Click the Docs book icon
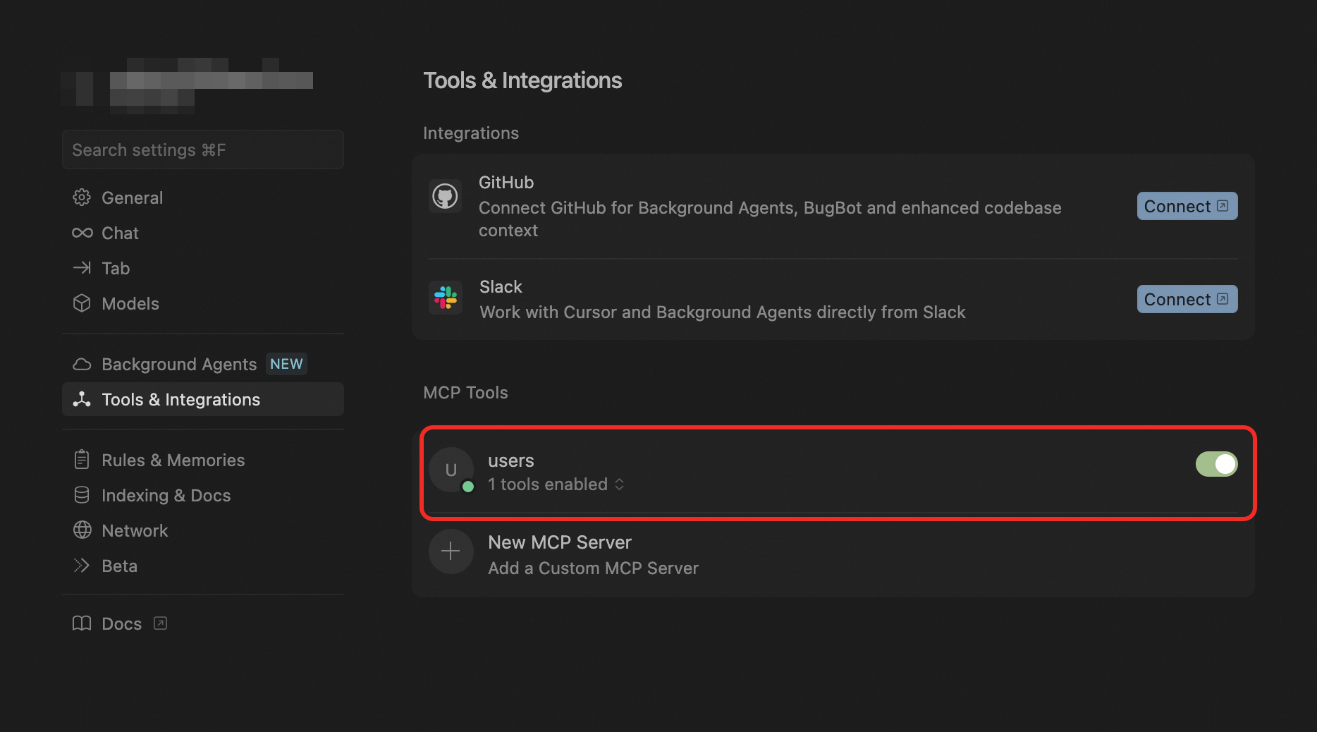1317x732 pixels. [82, 623]
